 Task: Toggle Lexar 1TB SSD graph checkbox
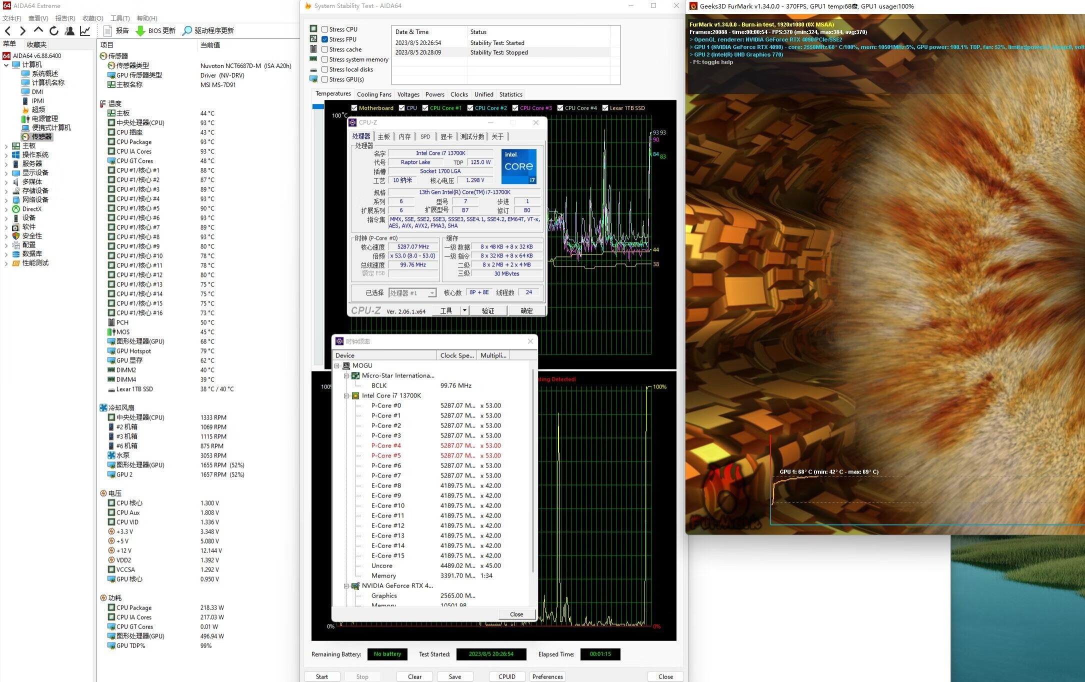(605, 108)
